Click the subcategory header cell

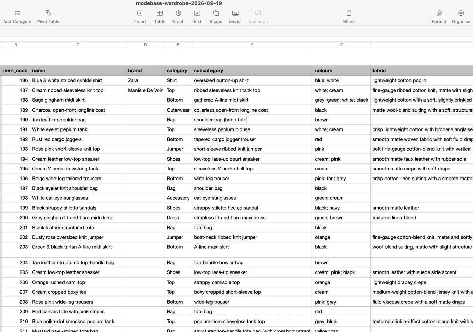(252, 70)
